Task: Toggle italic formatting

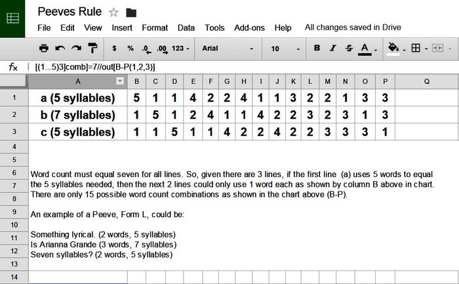Action: [333, 49]
